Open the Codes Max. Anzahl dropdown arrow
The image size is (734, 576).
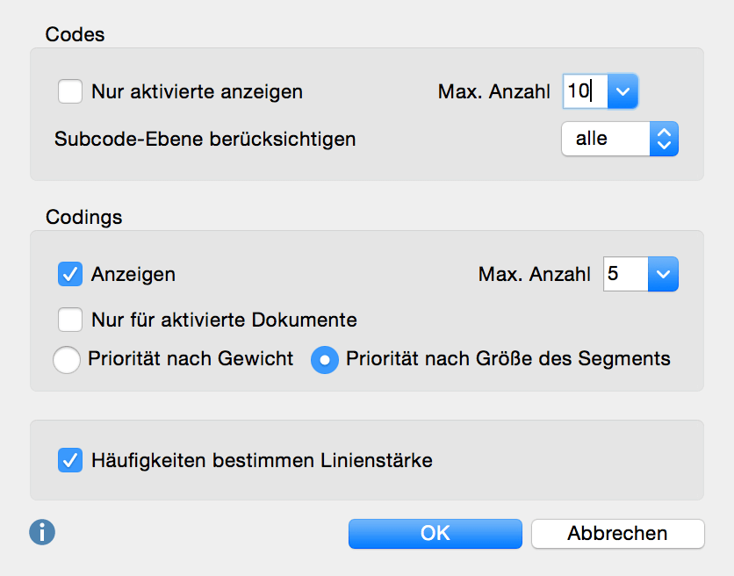point(622,91)
